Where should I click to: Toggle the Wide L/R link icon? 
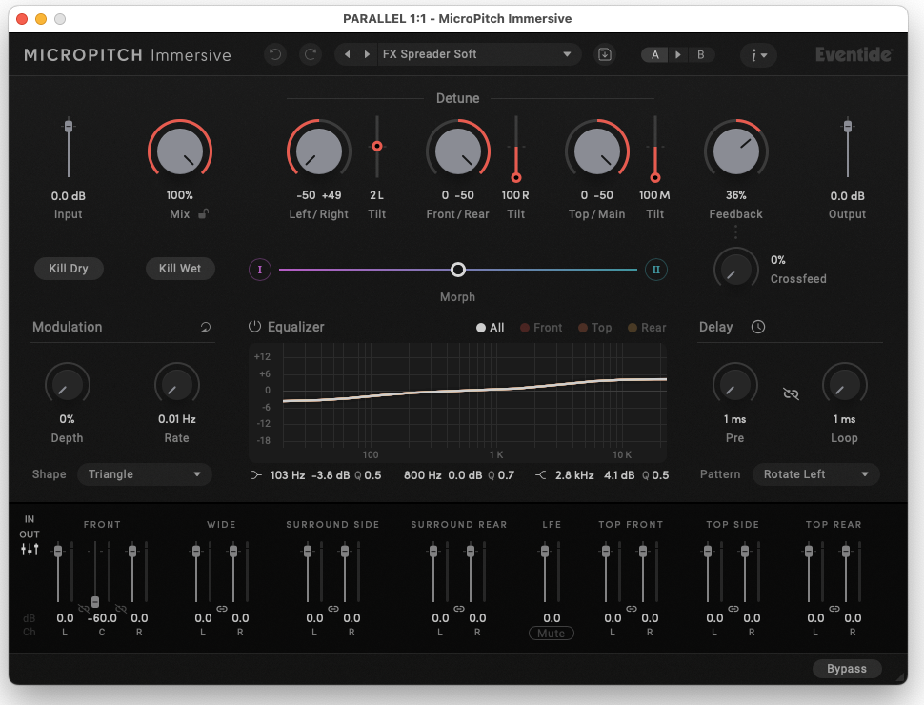point(222,609)
